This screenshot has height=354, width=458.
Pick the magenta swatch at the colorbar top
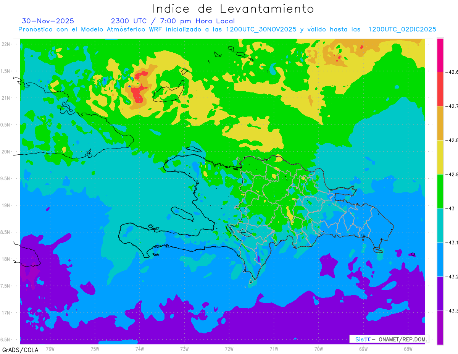440,55
